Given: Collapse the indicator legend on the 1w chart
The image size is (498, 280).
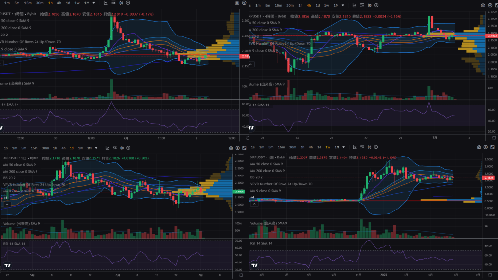Looking at the screenshot, I should click(254, 204).
